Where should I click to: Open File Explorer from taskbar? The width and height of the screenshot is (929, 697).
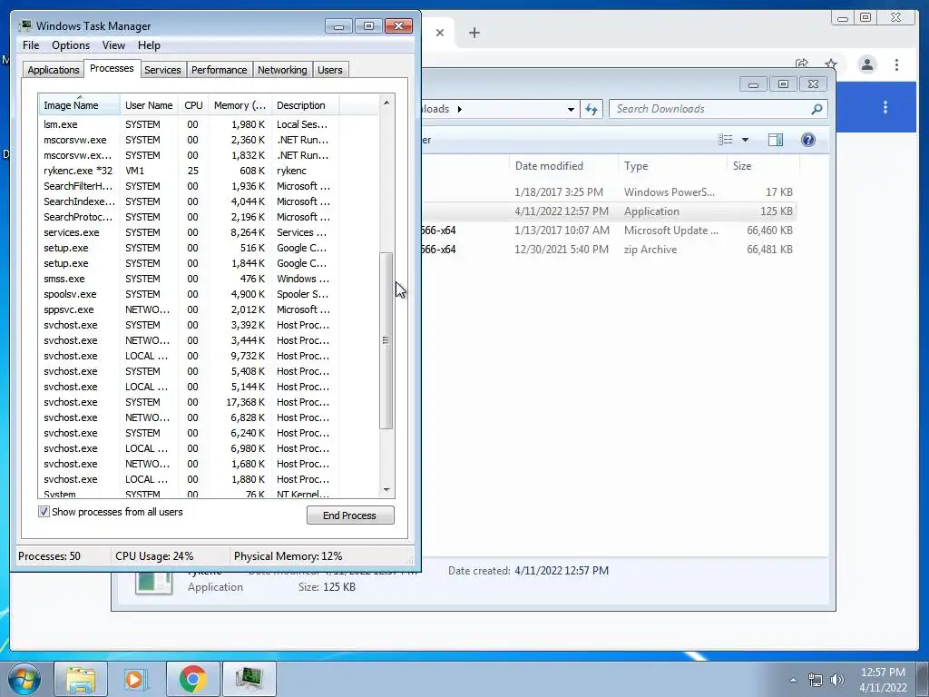coord(81,679)
